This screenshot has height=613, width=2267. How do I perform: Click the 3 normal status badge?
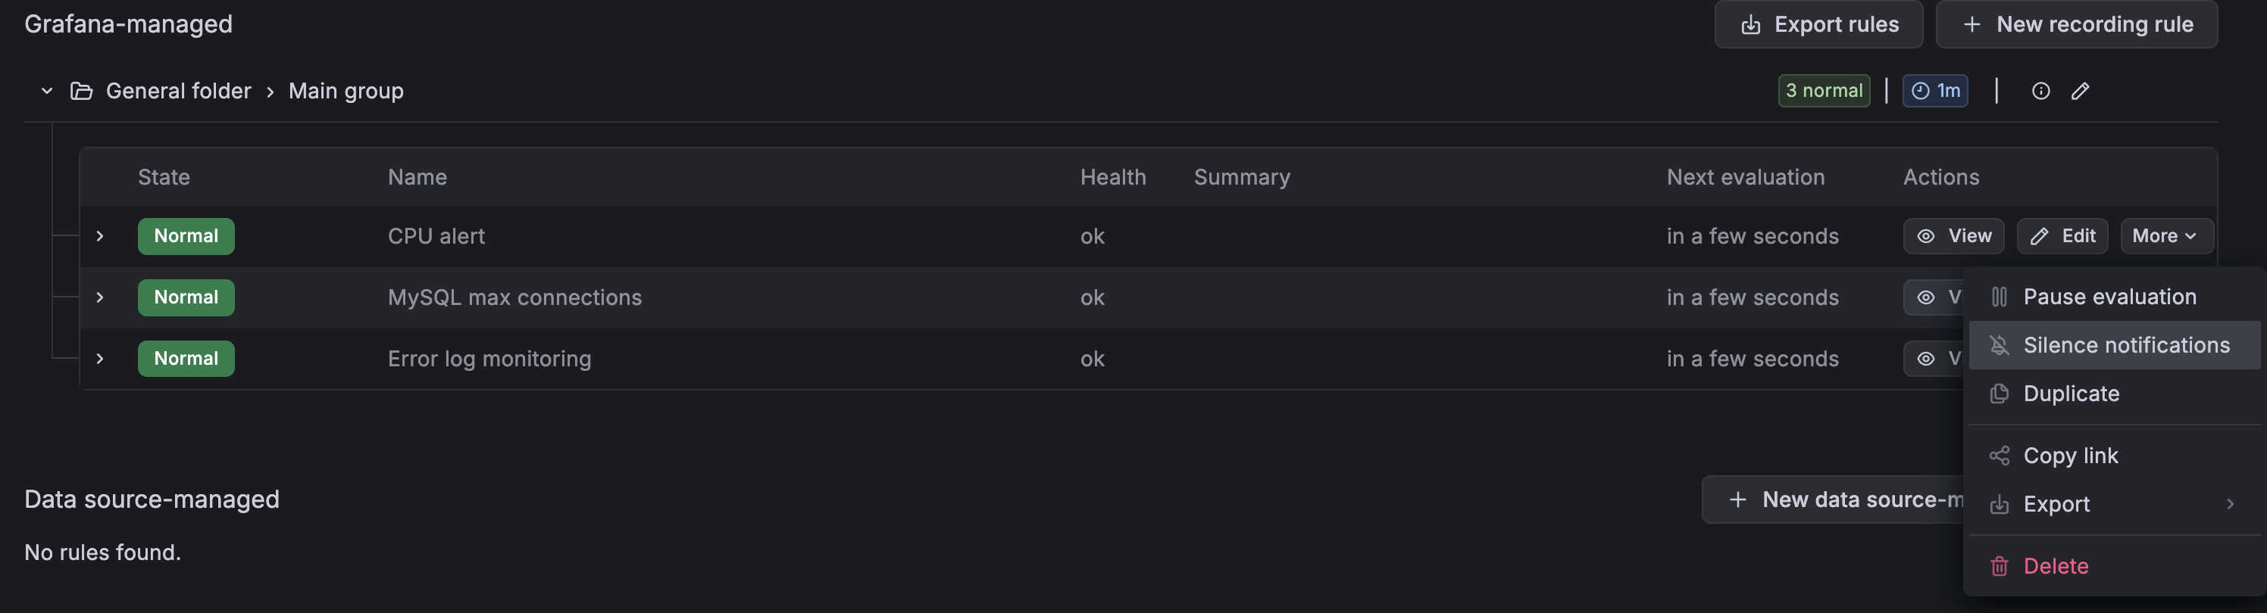[x=1824, y=91]
